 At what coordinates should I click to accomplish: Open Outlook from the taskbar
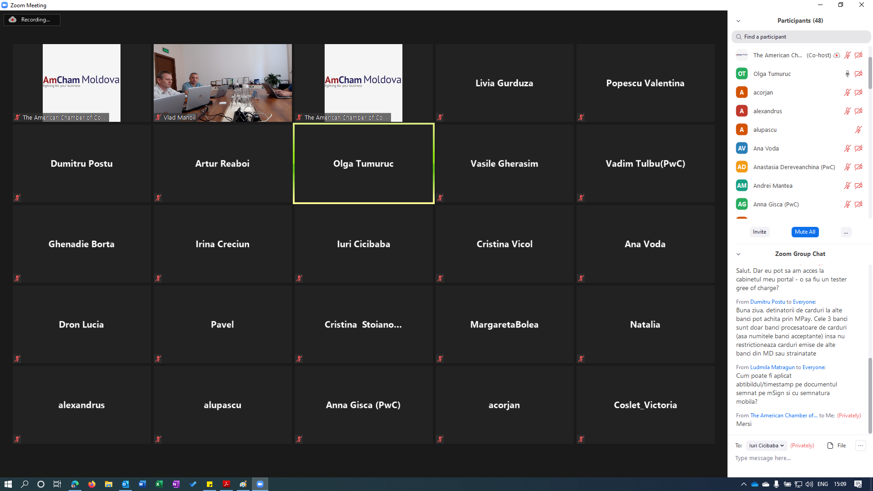pos(125,484)
